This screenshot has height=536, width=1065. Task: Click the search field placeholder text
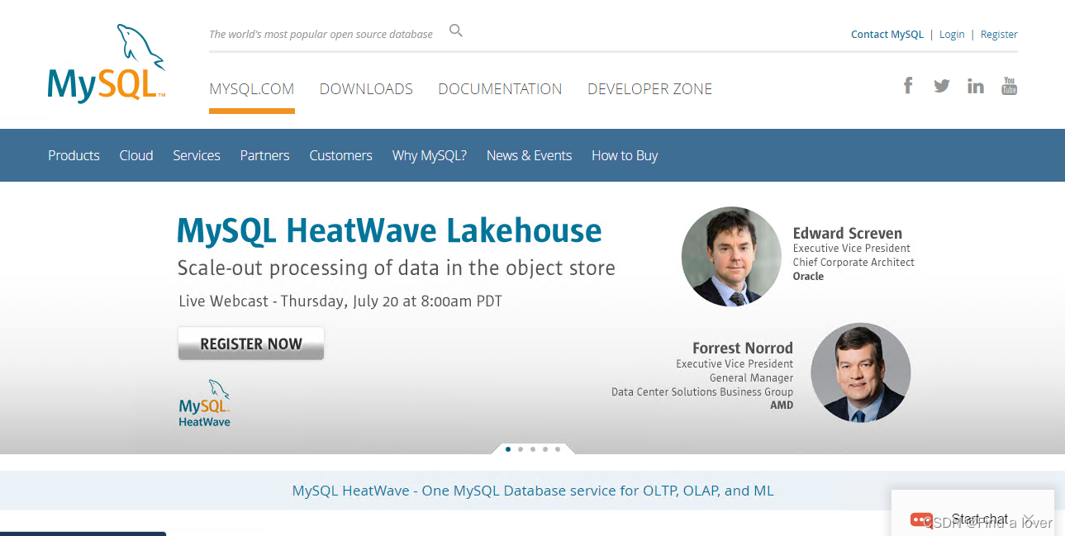click(321, 35)
